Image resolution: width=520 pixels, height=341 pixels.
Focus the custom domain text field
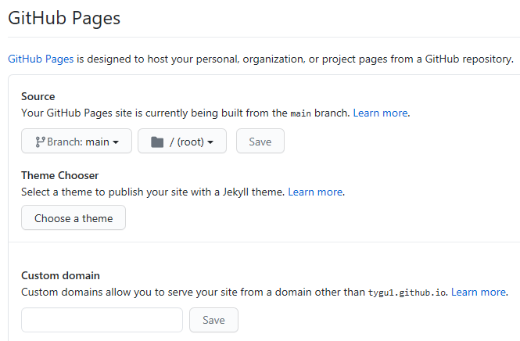click(x=102, y=320)
